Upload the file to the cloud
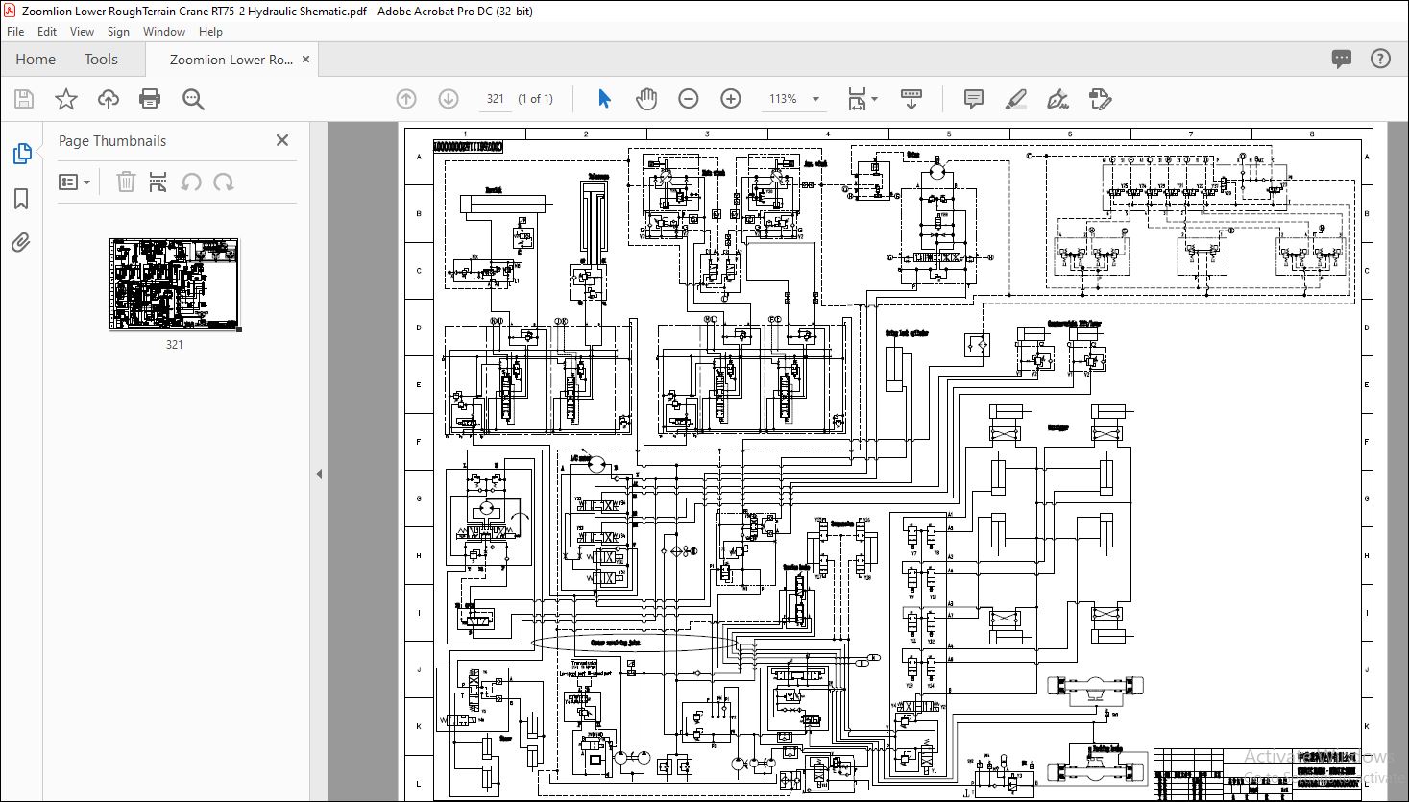Viewport: 1409px width, 802px height. (109, 99)
